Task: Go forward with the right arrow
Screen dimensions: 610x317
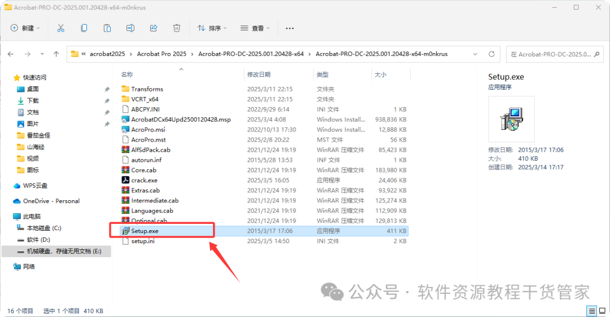Action: pos(27,54)
